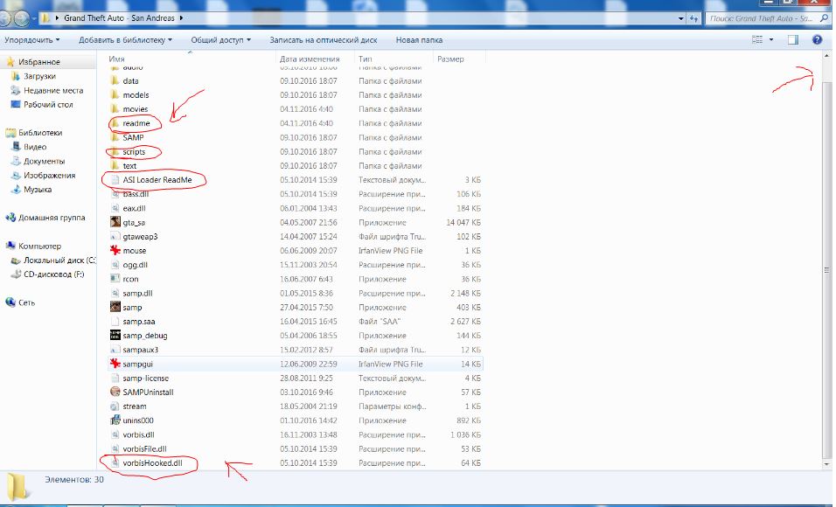Select the samp.dll file

click(x=137, y=293)
